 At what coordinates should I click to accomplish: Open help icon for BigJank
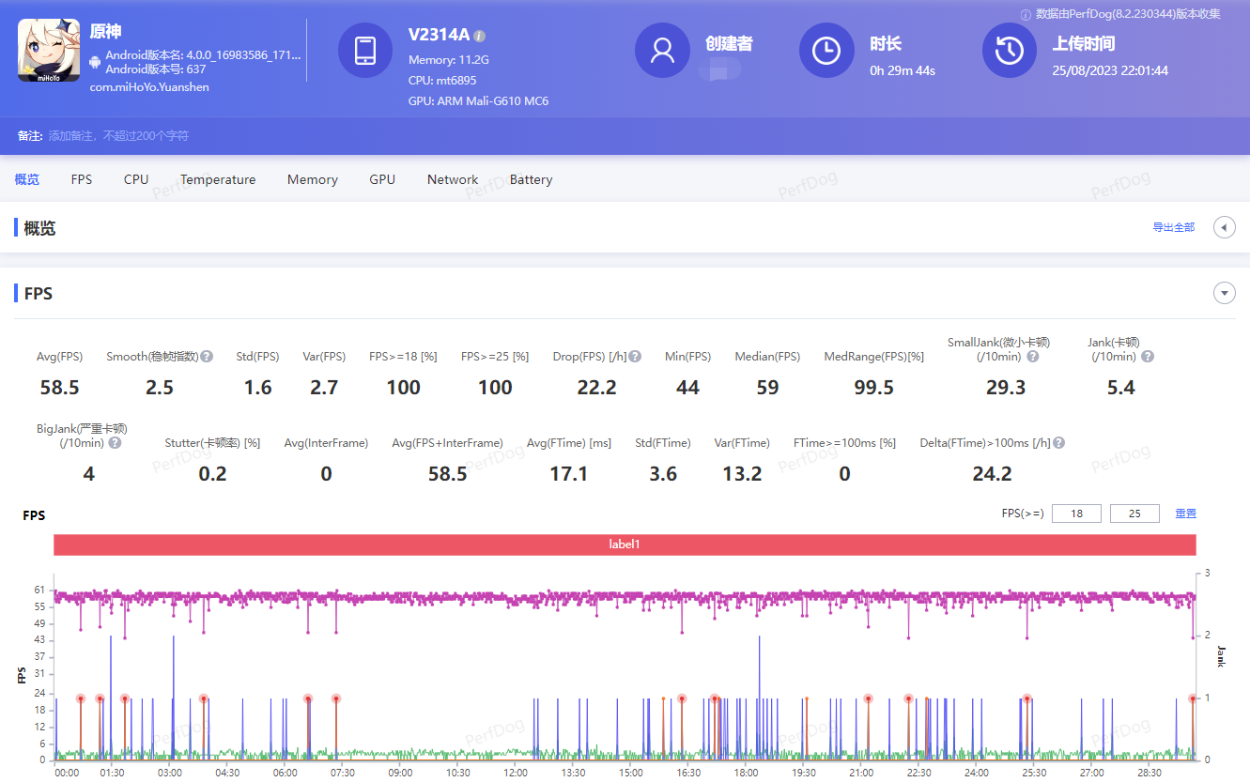(x=115, y=443)
